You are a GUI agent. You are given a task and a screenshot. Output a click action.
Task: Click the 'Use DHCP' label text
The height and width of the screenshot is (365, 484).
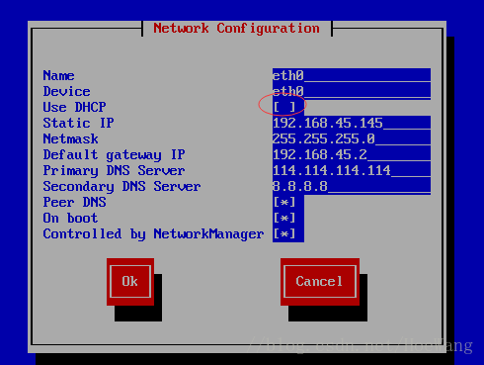[x=74, y=107]
